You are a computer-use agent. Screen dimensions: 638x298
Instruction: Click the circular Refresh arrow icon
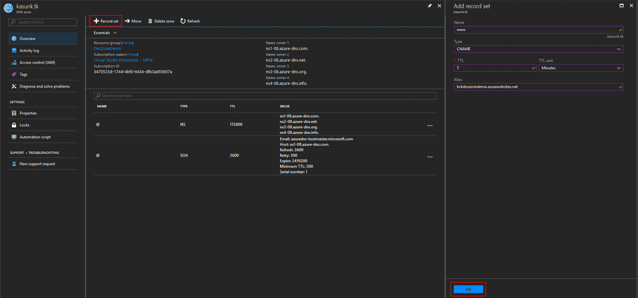pyautogui.click(x=182, y=21)
